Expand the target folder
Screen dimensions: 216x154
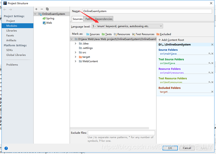[76, 57]
